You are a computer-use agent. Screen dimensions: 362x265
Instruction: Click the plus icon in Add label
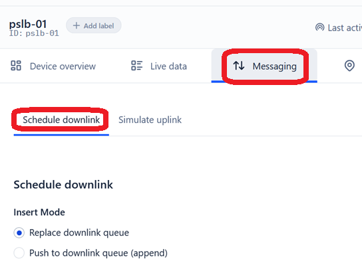(76, 25)
